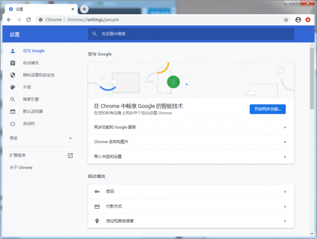Screen dimensions: 317x239
Task: Open 关于 Chrome page
Action: coord(21,168)
